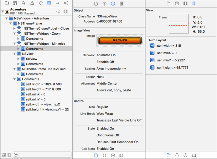Click the view hierarchy icon beside Adventure
217x159 pixels.
coord(65,11)
